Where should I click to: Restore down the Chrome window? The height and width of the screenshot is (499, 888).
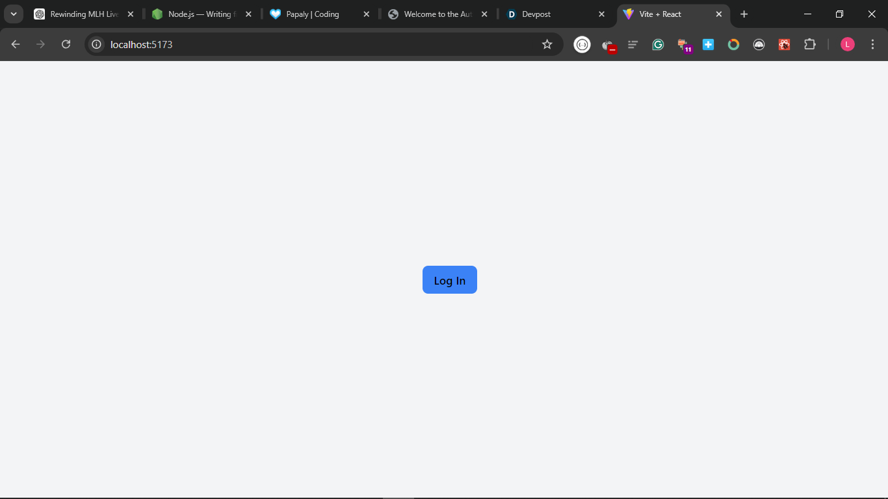coord(839,14)
